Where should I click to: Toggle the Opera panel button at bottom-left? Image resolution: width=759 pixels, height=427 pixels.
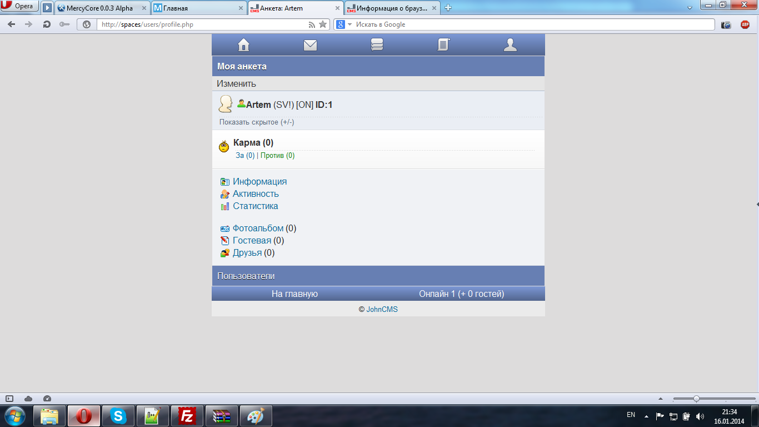coord(9,399)
